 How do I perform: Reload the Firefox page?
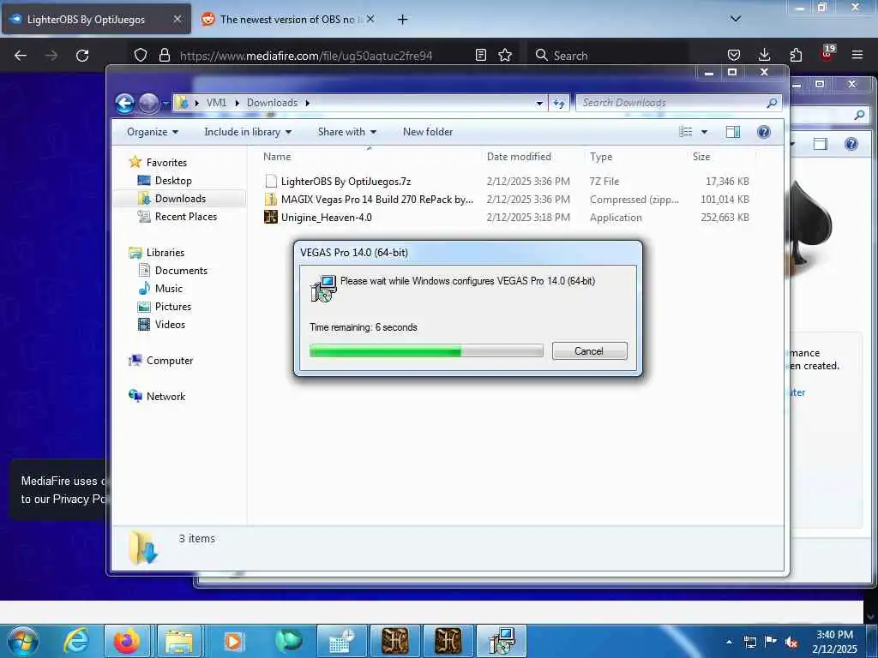click(82, 56)
